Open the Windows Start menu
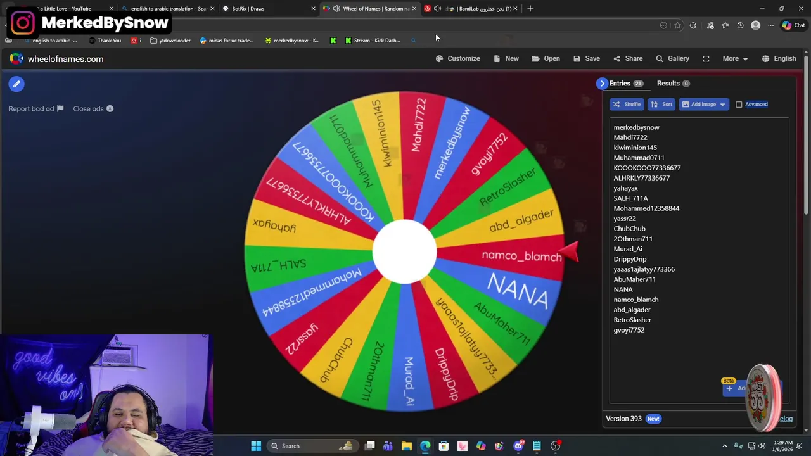811x456 pixels. 256,446
